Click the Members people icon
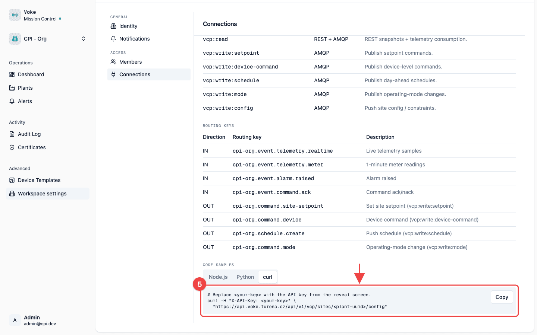 click(x=113, y=62)
